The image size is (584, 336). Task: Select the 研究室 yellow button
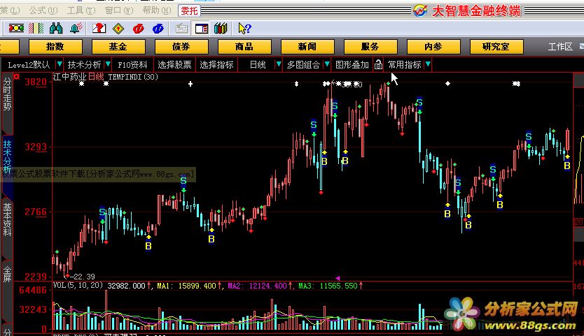(x=496, y=47)
